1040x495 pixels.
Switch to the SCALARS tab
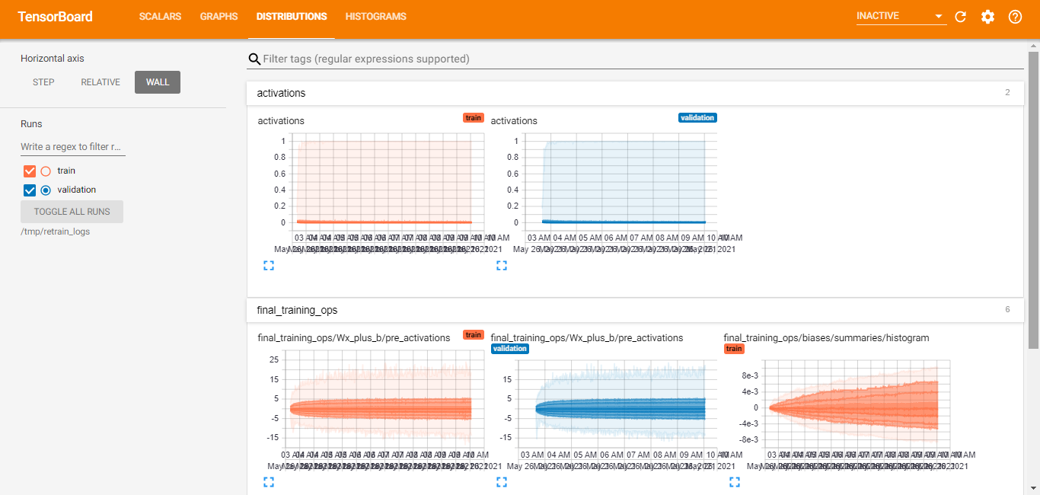point(160,16)
